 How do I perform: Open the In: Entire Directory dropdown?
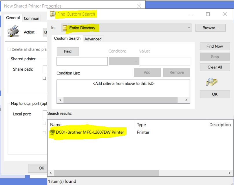pyautogui.click(x=126, y=28)
